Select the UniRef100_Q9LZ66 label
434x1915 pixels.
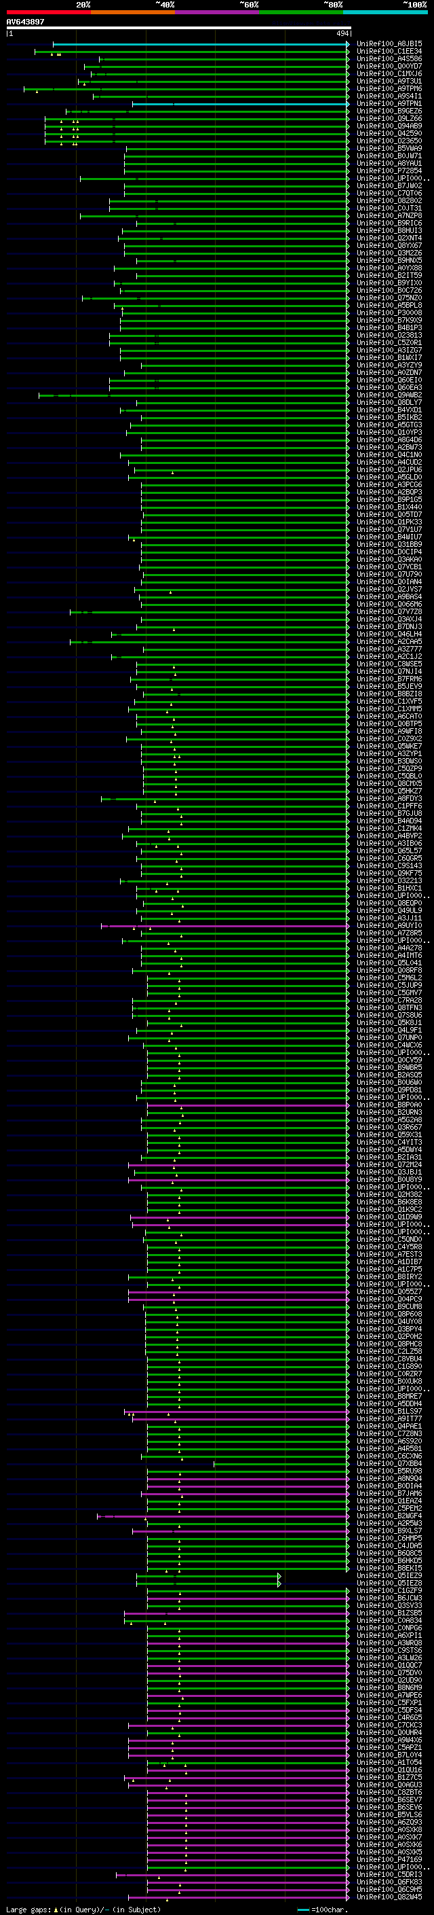pyautogui.click(x=389, y=119)
